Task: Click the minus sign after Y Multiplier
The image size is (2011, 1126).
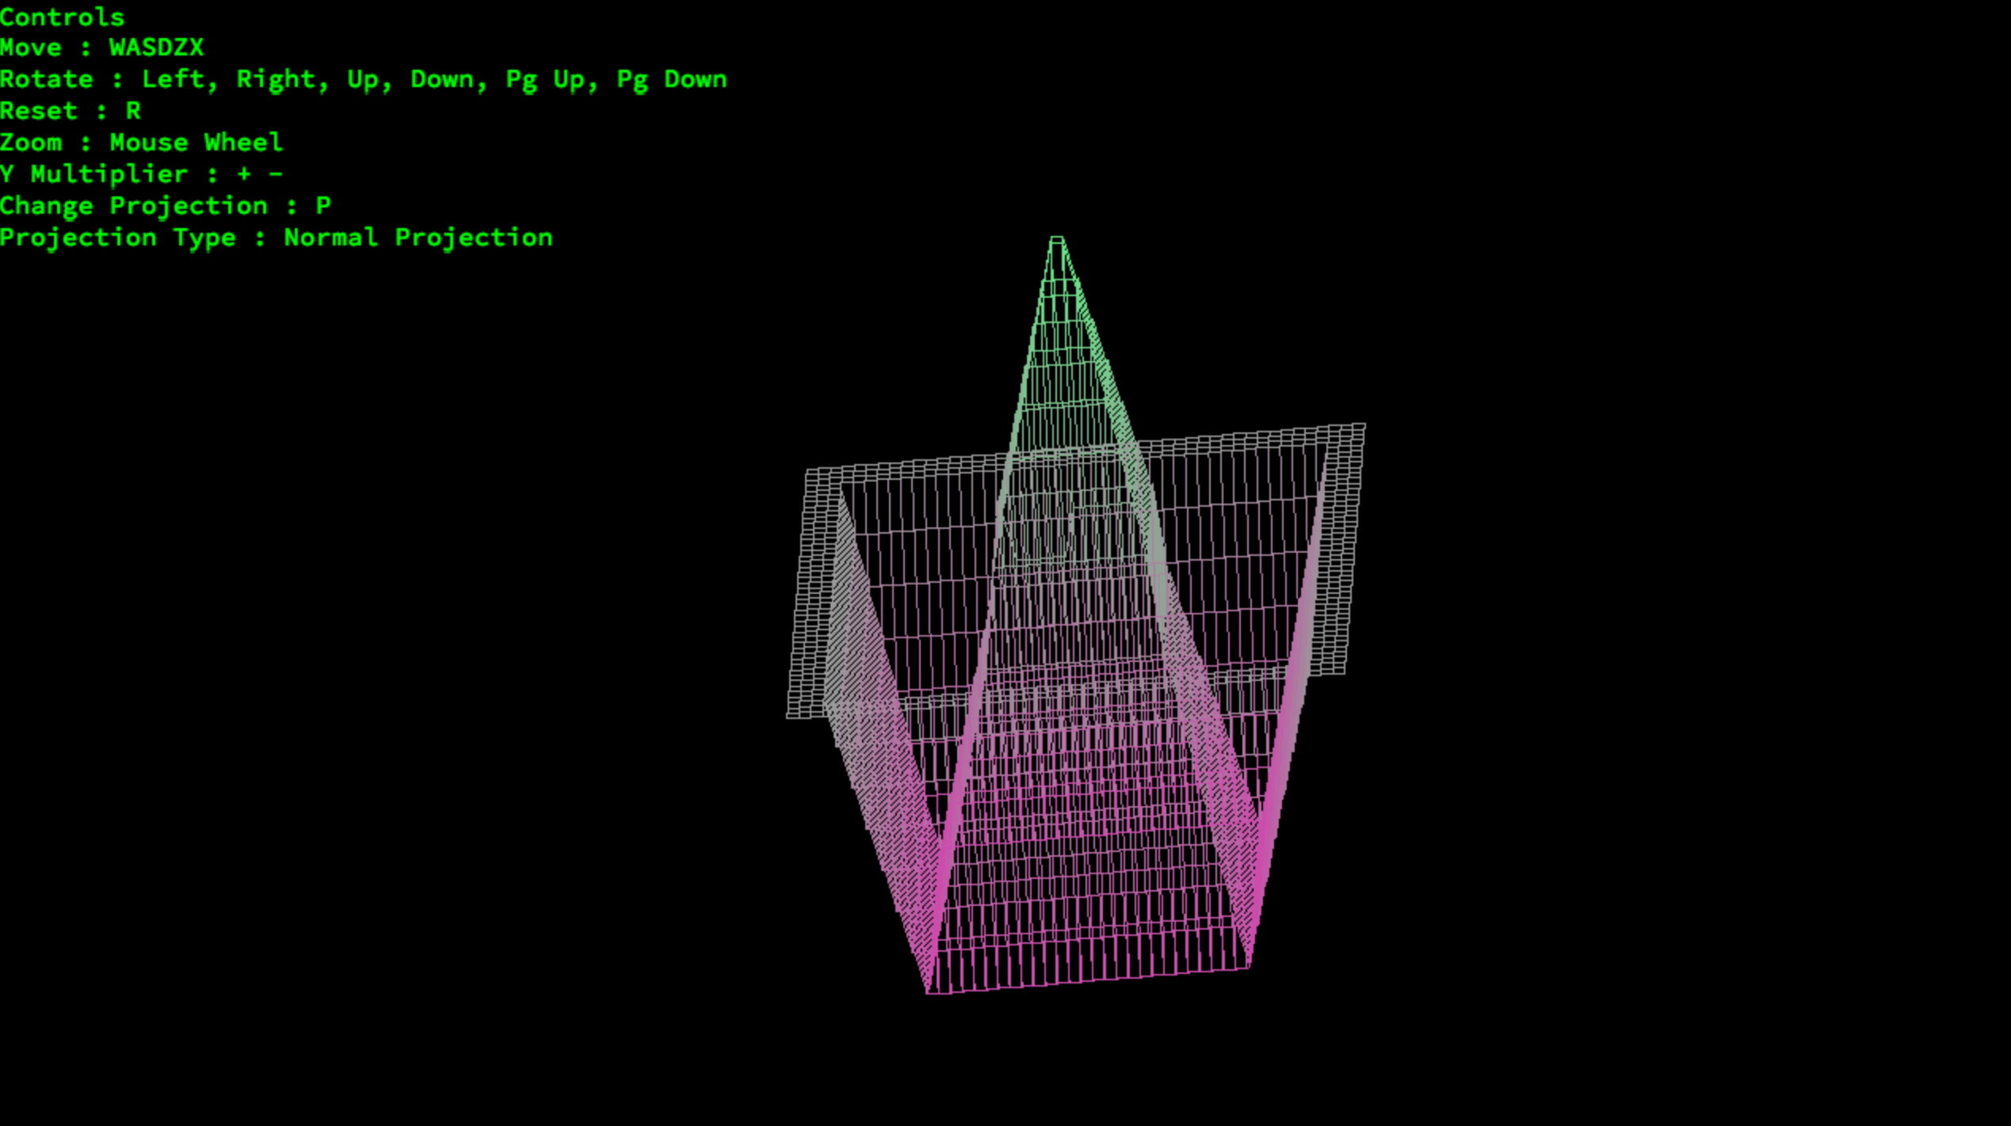Action: tap(276, 174)
